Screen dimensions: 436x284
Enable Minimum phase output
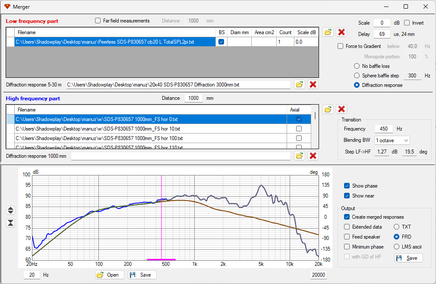[x=347, y=247]
